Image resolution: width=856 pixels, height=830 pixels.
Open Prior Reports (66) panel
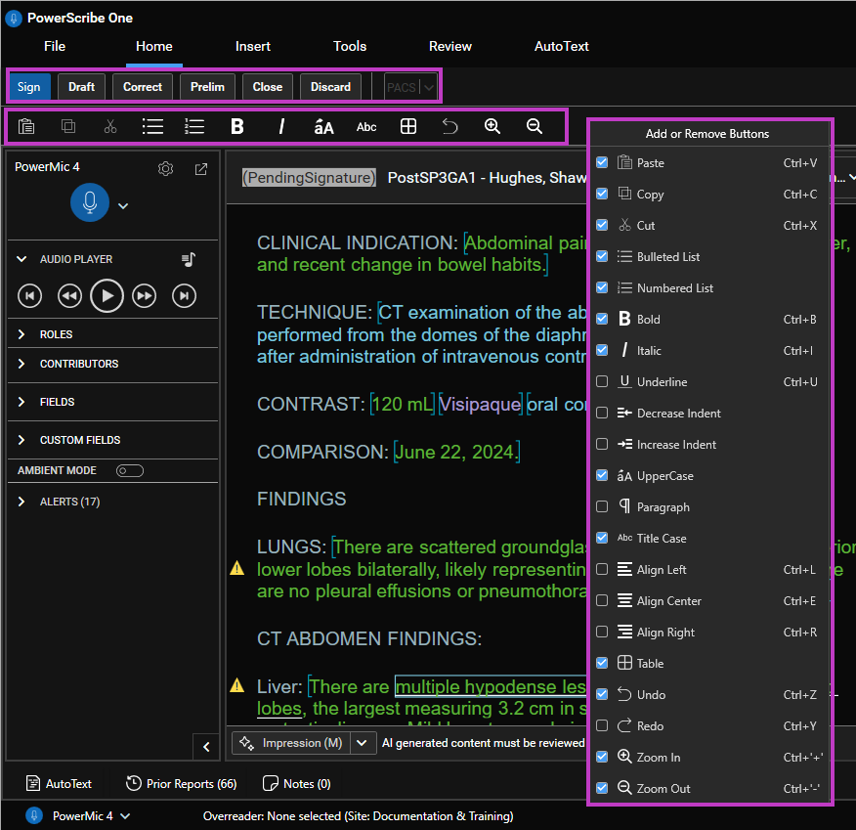(x=181, y=784)
